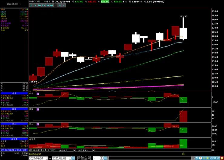Click the MA5 row in 成交量 panel
This screenshot has height=160, width=224.
[x=14, y=143]
